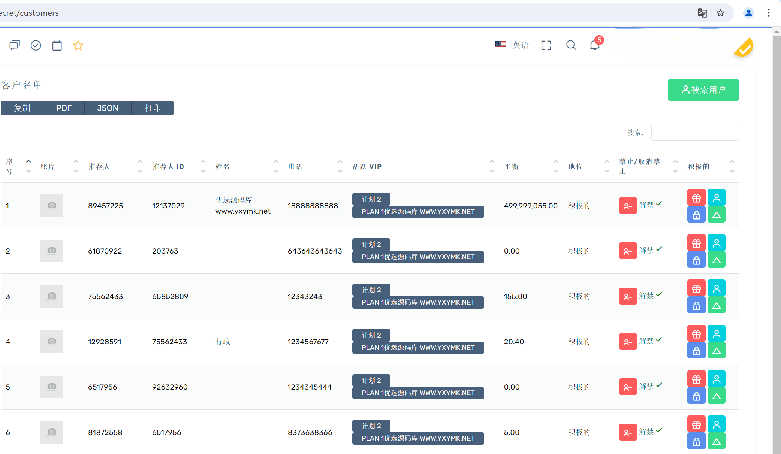Click blue lock icon in row 3
The width and height of the screenshot is (781, 454).
[x=696, y=306]
